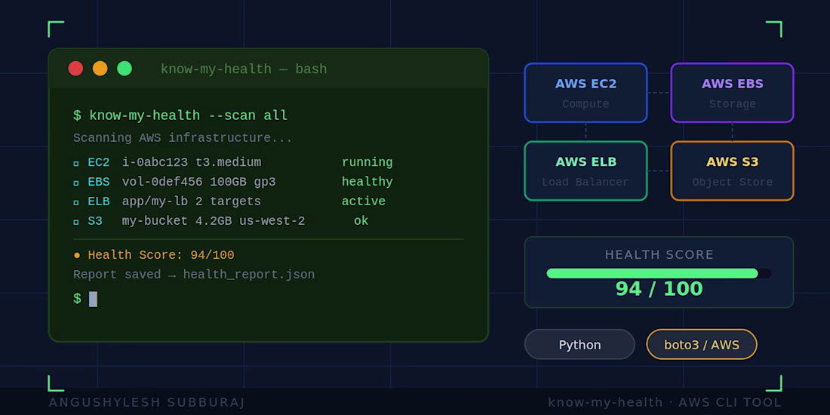This screenshot has height=415, width=830.
Task: Click the health_report.json file name
Action: [248, 275]
